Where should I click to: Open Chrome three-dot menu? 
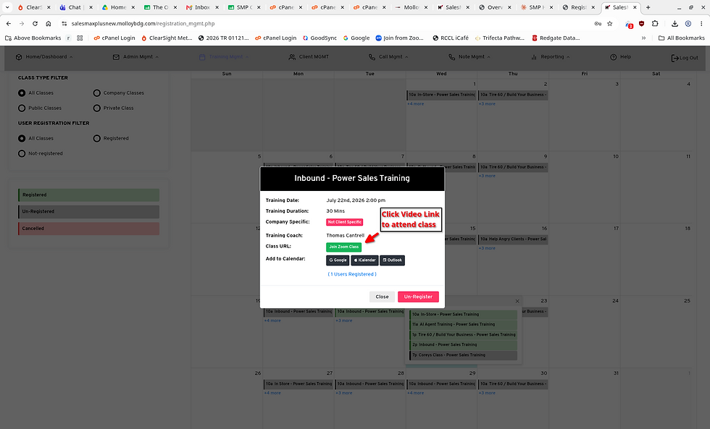pyautogui.click(x=701, y=23)
